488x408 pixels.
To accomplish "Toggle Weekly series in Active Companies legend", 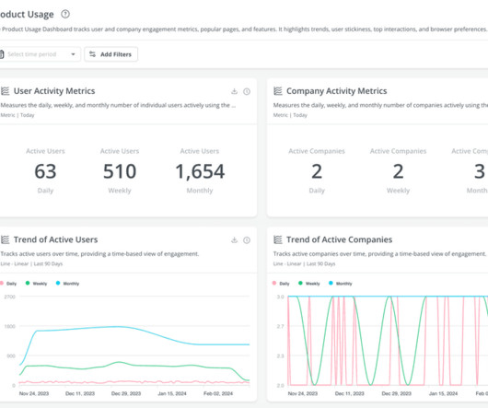I will pos(309,283).
